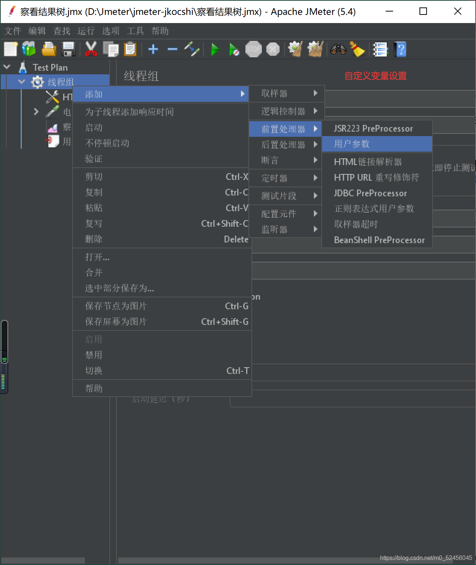Click the Shutdown round X icon
Viewport: 476px width, 565px height.
pyautogui.click(x=273, y=49)
